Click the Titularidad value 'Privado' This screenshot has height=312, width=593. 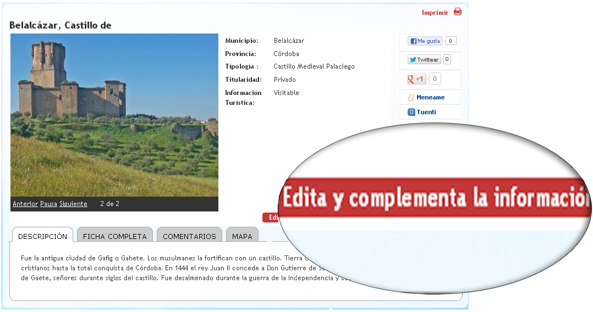pos(285,80)
